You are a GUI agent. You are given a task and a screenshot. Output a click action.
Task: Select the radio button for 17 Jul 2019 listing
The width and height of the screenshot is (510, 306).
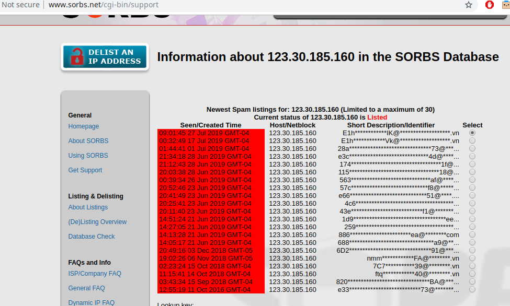472,140
